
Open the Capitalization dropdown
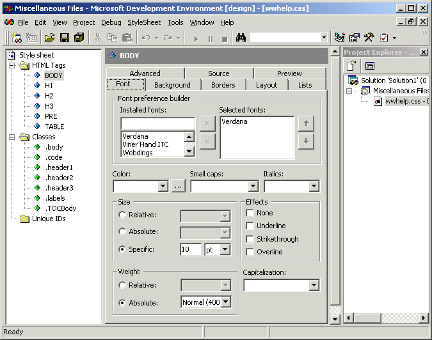point(314,285)
